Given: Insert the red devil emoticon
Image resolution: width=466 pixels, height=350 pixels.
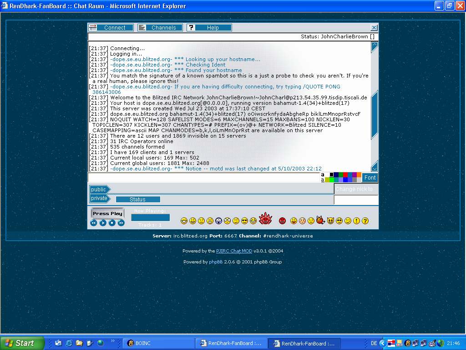Looking at the screenshot, I should point(320,221).
